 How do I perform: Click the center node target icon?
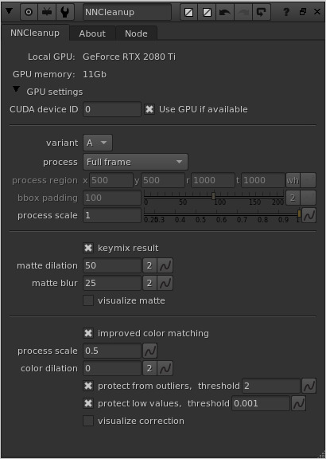(x=29, y=12)
